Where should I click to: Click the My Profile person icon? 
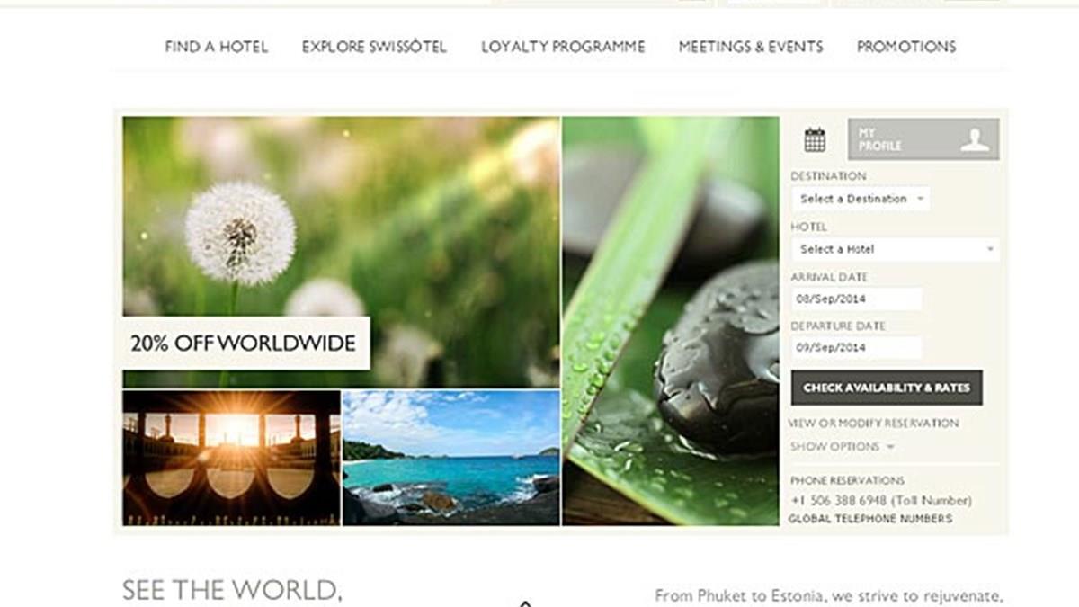(975, 139)
